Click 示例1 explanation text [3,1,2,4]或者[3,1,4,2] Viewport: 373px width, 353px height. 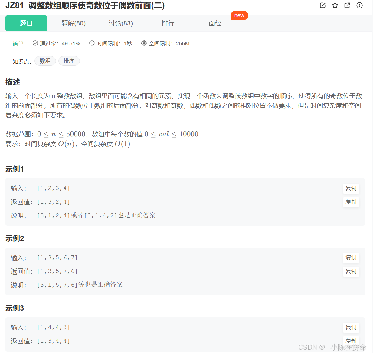(77, 215)
